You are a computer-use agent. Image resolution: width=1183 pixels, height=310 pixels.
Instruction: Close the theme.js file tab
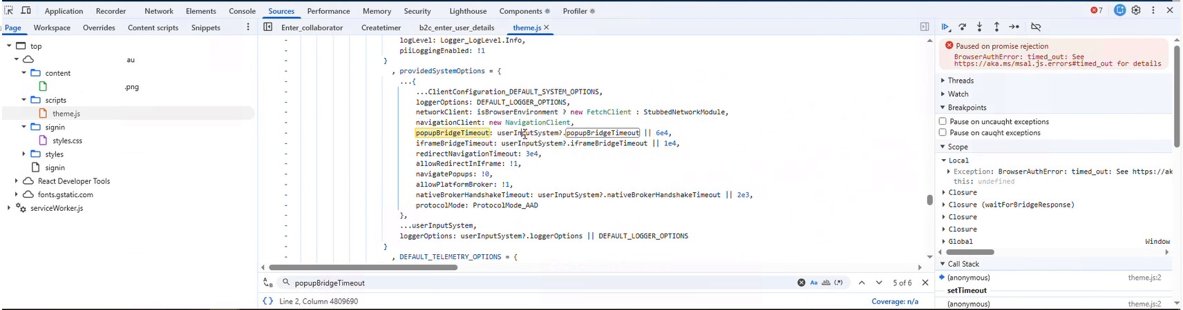(x=547, y=28)
